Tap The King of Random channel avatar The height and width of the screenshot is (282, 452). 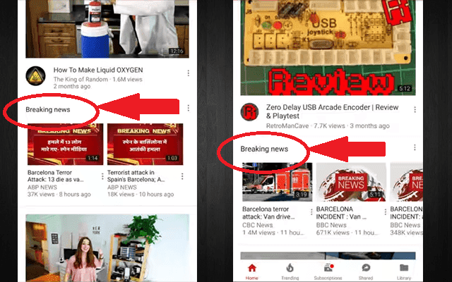(x=36, y=76)
